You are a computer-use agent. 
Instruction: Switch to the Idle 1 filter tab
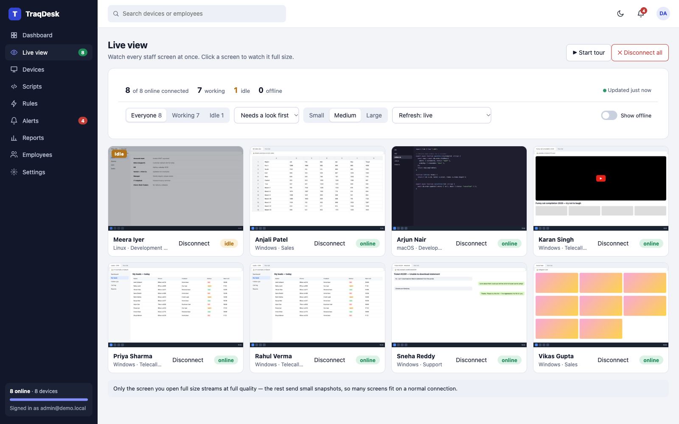click(216, 115)
